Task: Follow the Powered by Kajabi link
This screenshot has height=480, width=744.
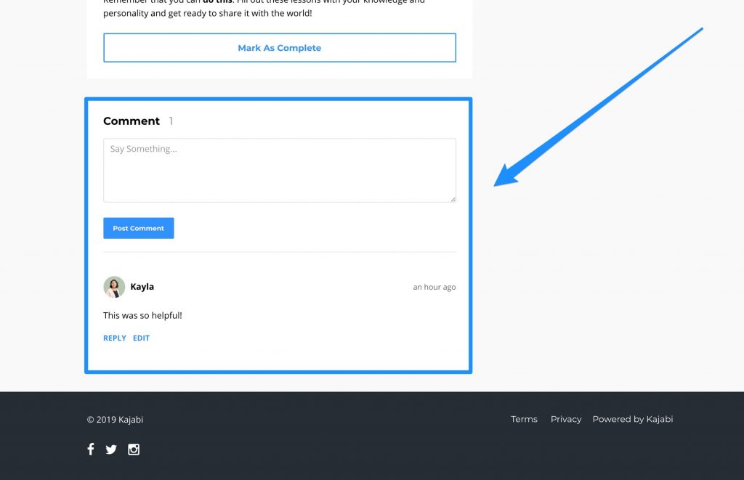Action: coord(632,419)
